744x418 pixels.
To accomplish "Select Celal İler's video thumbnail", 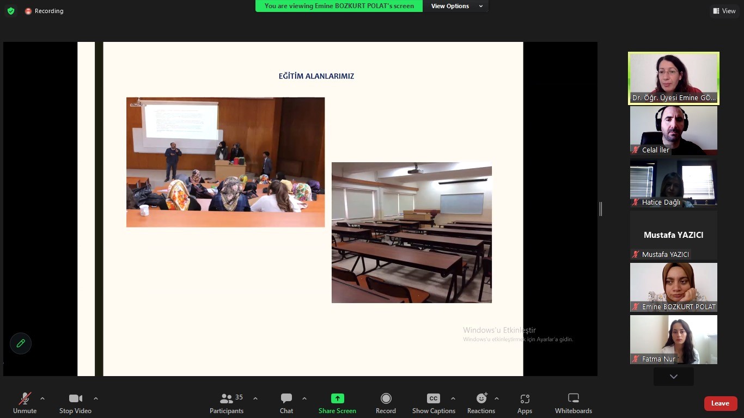I will click(x=674, y=131).
